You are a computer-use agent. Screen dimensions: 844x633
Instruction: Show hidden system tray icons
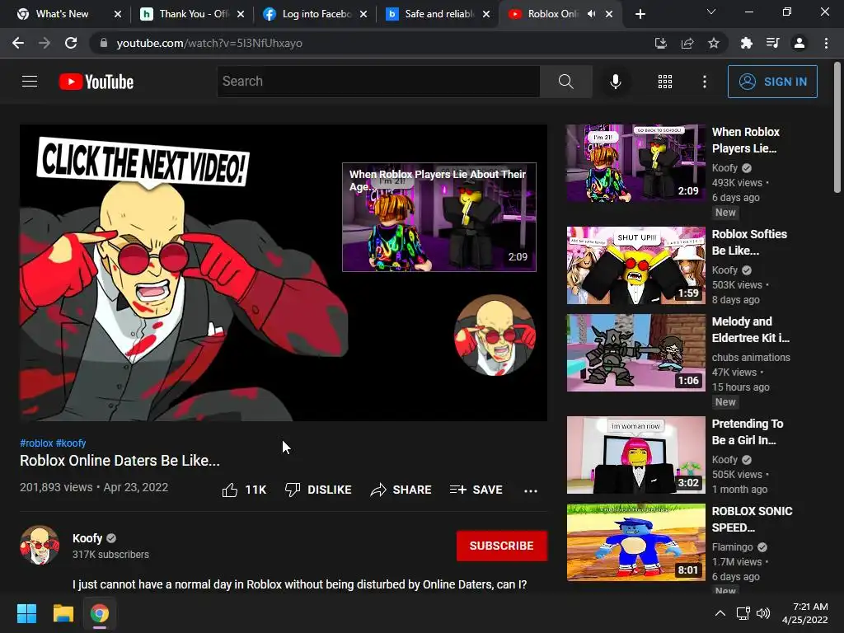coord(720,613)
